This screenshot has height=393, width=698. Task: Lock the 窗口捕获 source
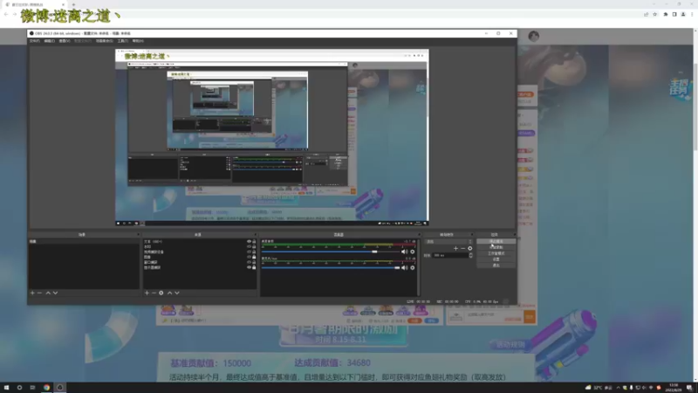coord(254,262)
